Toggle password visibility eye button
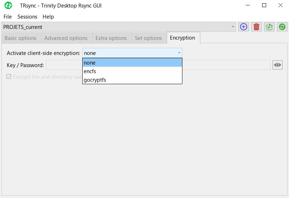Viewport: 289px width, 198px height. pos(278,65)
